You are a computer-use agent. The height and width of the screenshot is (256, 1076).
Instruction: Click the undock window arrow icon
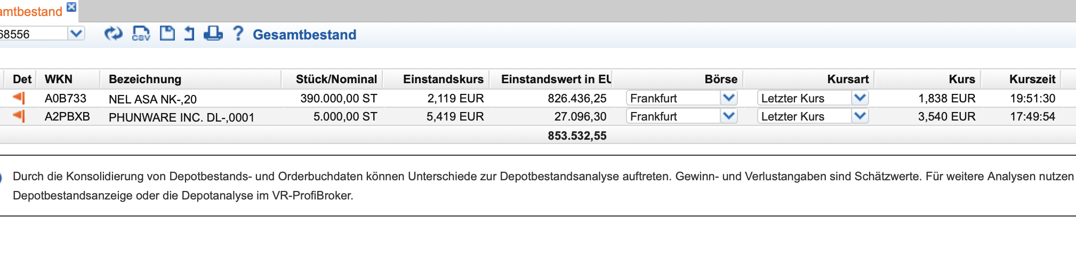189,34
